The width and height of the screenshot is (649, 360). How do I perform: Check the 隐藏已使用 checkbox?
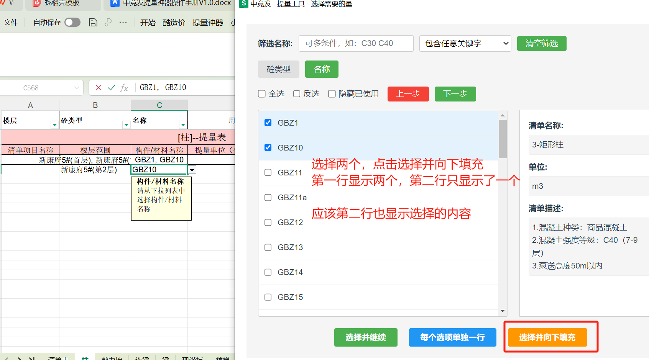click(x=332, y=94)
